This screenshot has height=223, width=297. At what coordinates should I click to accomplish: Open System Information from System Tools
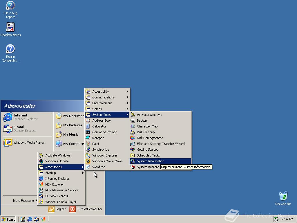pyautogui.click(x=160, y=161)
